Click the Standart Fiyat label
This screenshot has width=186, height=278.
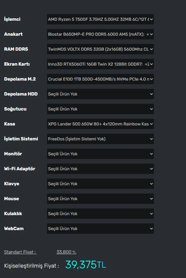(x=20, y=252)
